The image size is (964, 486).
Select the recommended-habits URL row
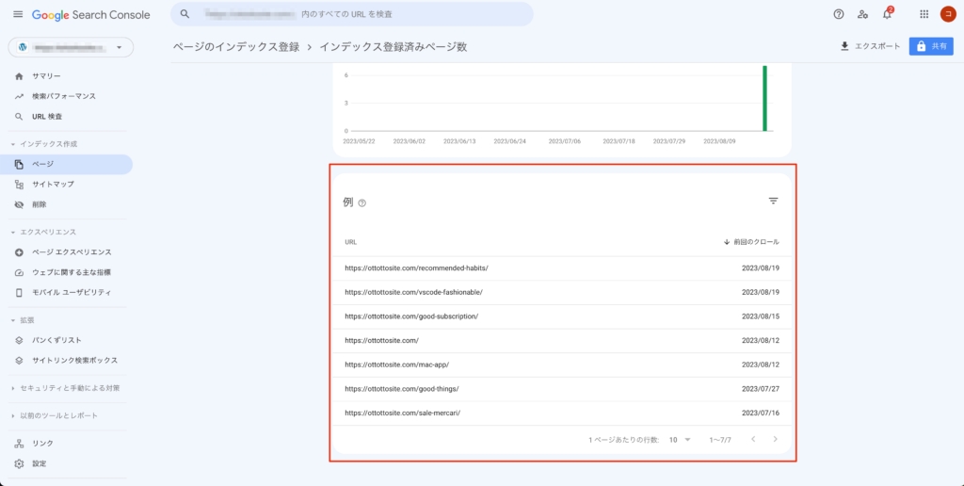pyautogui.click(x=562, y=268)
